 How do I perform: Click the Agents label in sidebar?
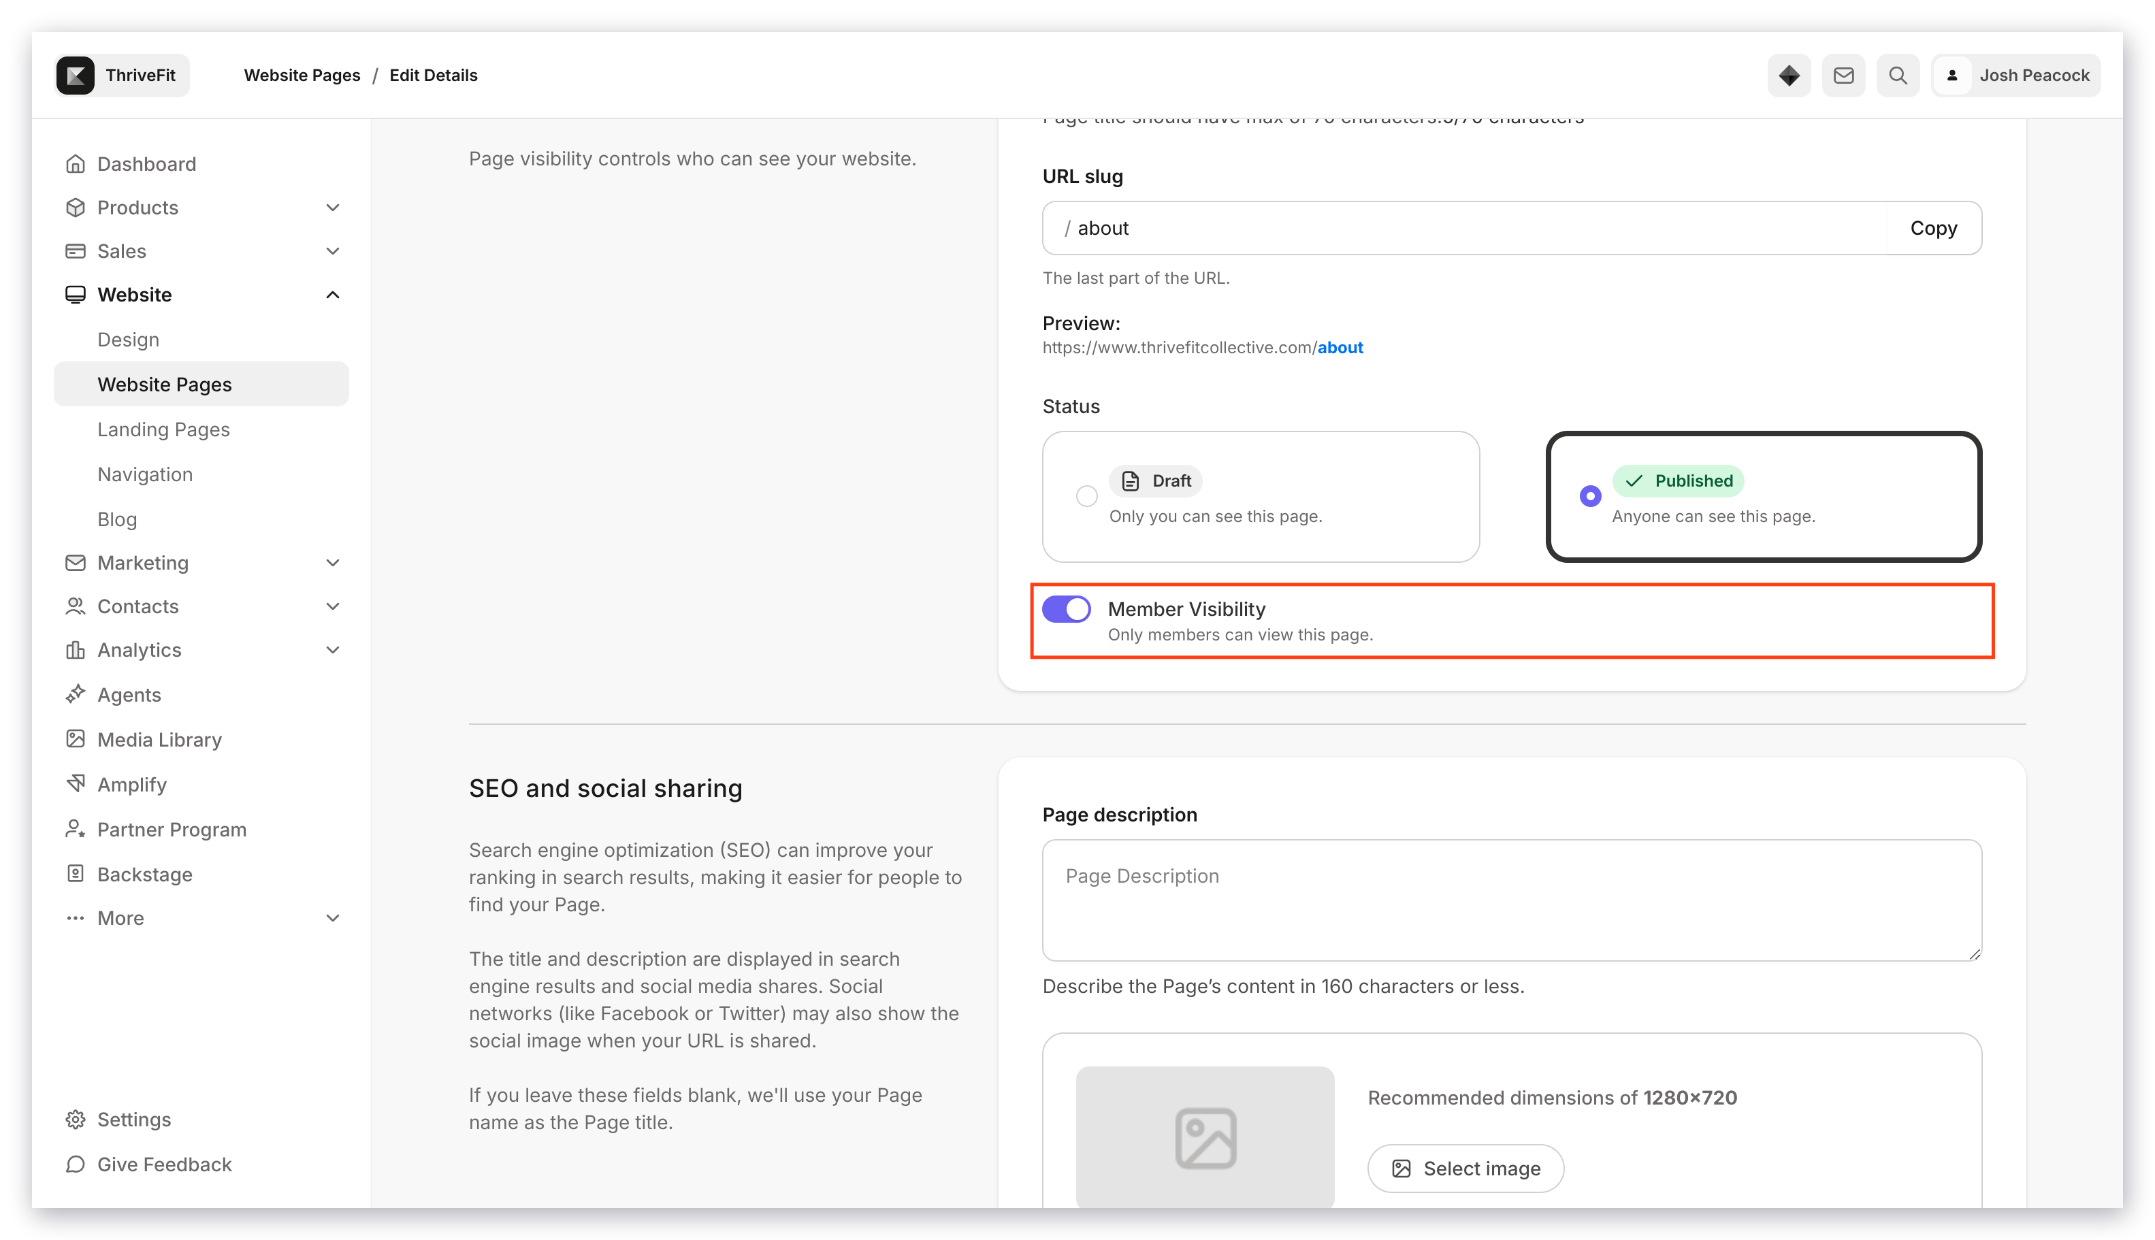coord(129,694)
